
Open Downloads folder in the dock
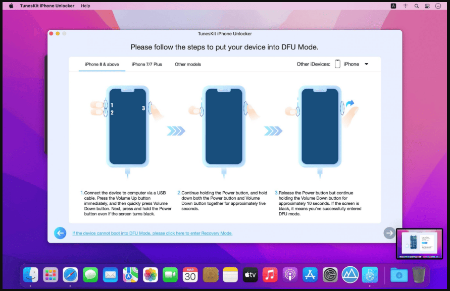click(x=399, y=275)
